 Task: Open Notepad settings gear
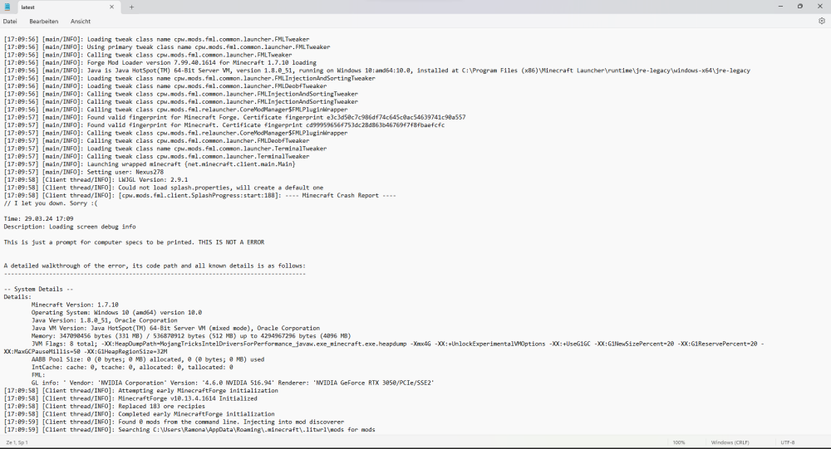(x=822, y=22)
